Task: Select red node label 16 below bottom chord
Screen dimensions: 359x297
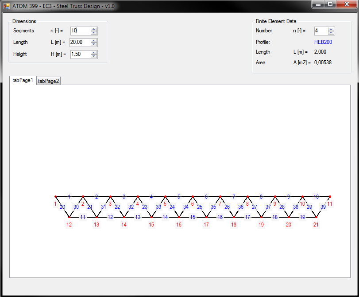Action: [x=179, y=225]
